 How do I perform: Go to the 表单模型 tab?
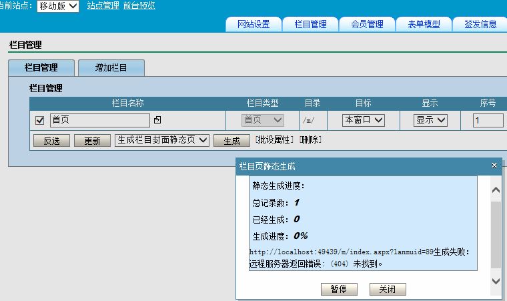(424, 24)
